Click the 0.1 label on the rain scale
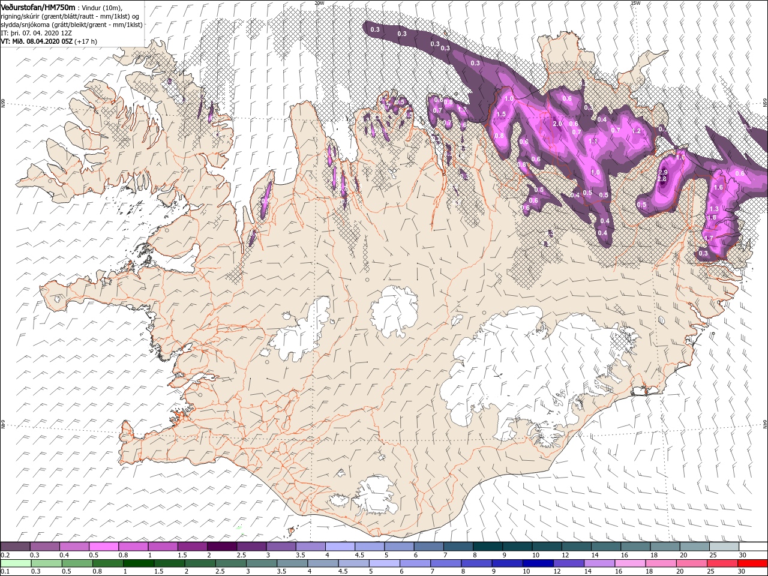Screen dimensions: 768x576 coord(5,572)
